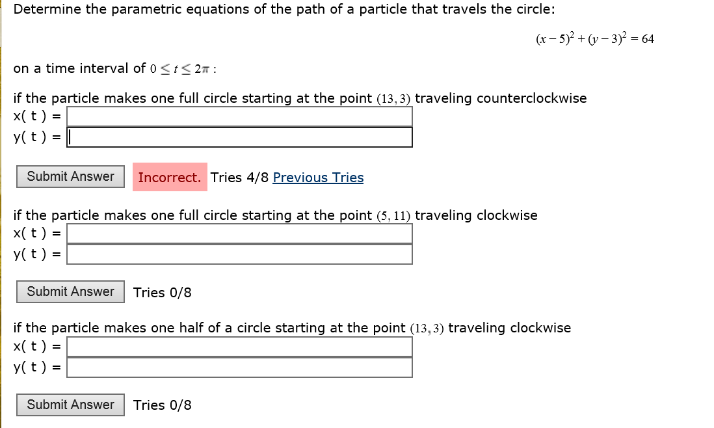Click the Tries 0/8 text beside the third Submit button
The image size is (714, 428).
click(x=162, y=405)
